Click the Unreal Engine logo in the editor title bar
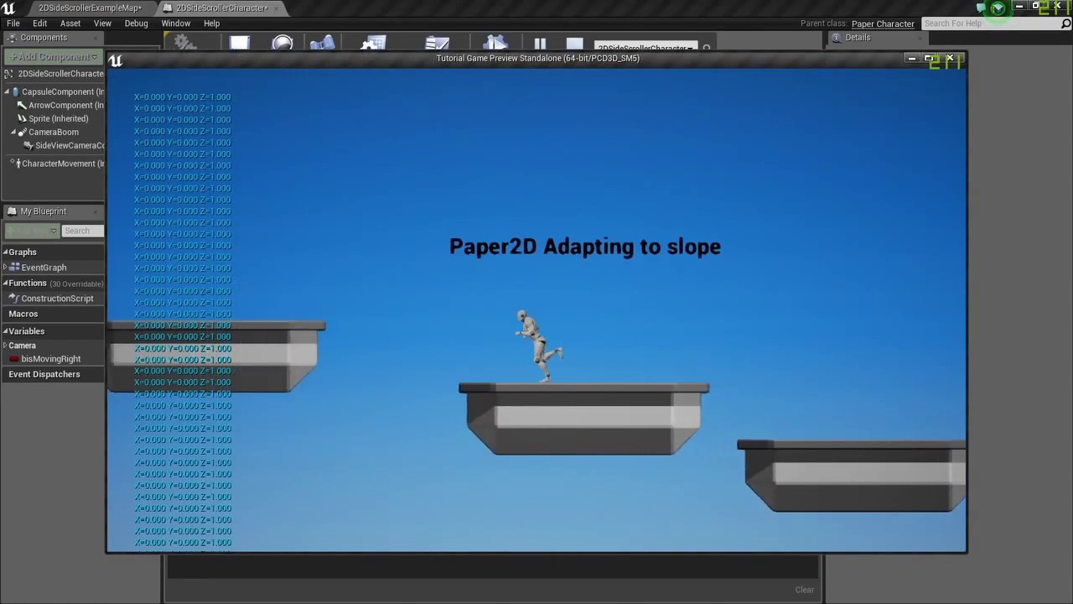Viewport: 1073px width, 604px height. tap(8, 8)
